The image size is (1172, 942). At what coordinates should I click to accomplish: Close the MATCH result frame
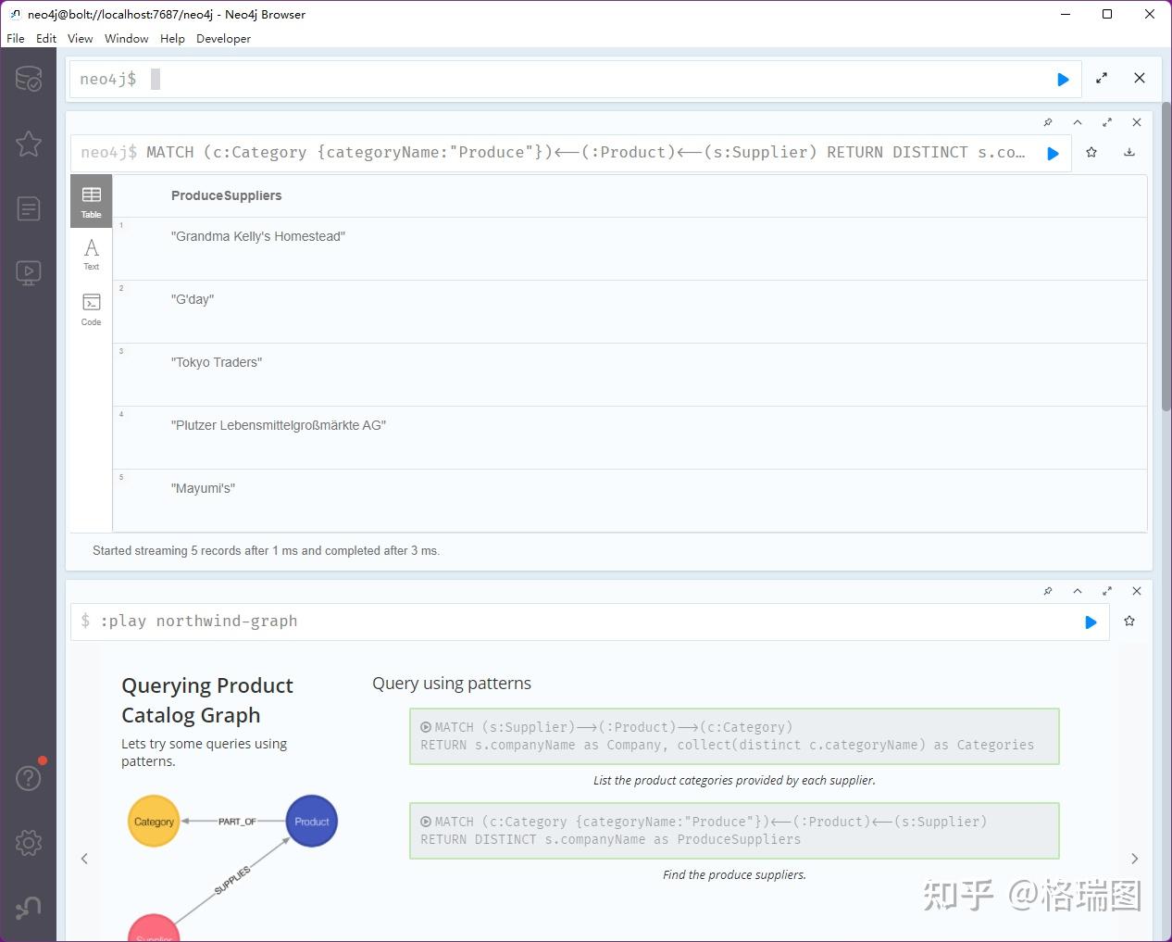[1137, 122]
